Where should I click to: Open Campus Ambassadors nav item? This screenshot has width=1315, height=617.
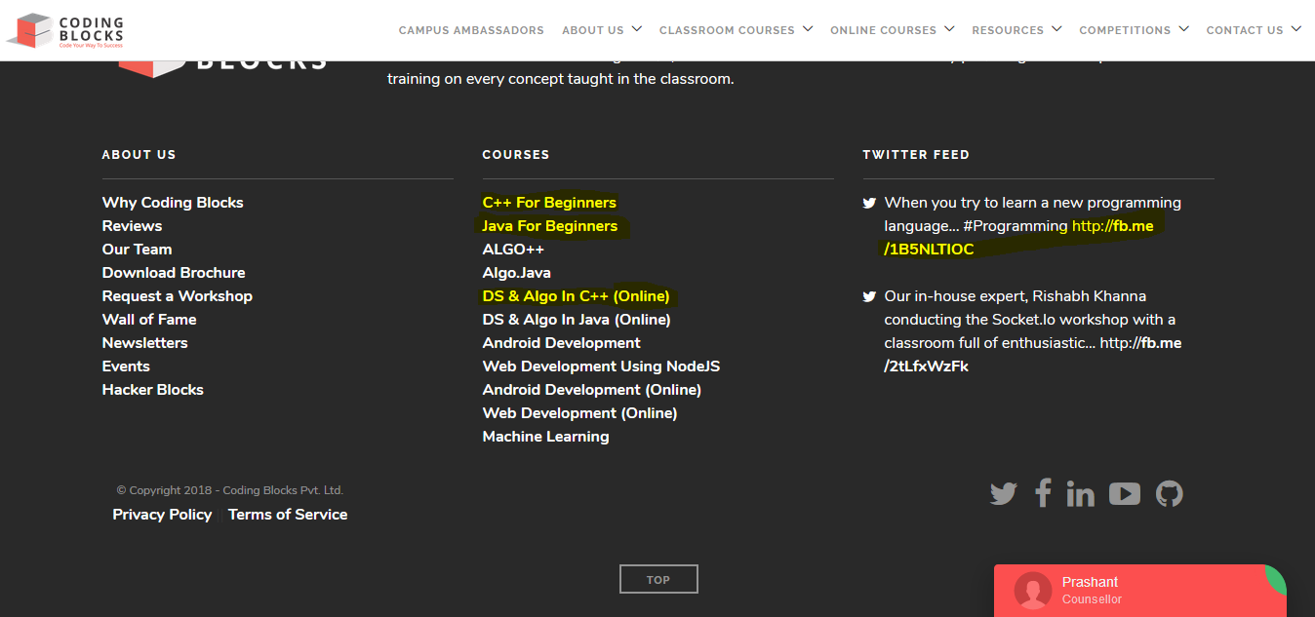coord(471,30)
